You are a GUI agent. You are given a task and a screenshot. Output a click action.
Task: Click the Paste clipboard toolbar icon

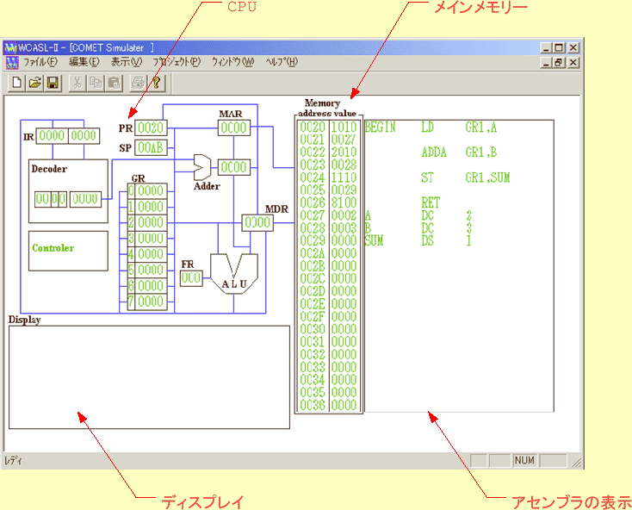point(114,83)
